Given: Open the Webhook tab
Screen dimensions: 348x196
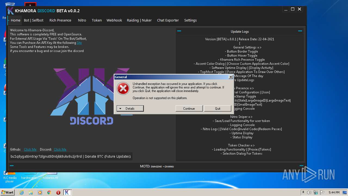Looking at the screenshot, I should 114,20.
